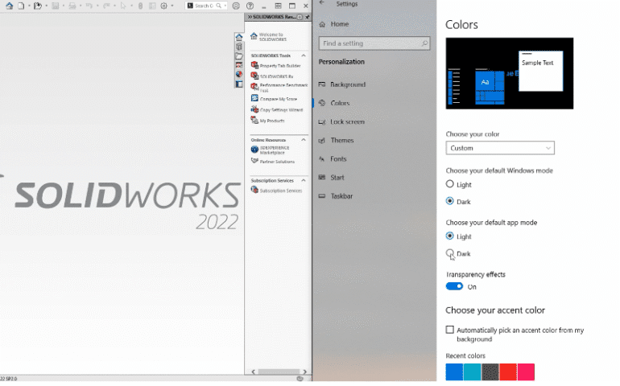Pick the dark gray recent color swatch
The width and height of the screenshot is (620, 386).
point(490,372)
